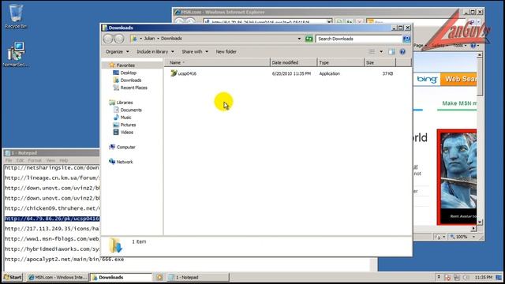
Task: Click the Web Search button in Internet Explorer
Action: pos(458,79)
